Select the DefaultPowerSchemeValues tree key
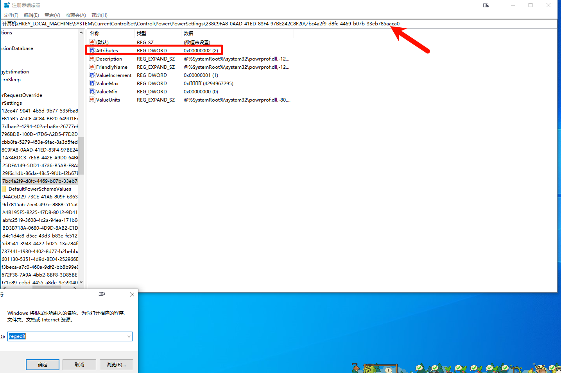Image resolution: width=561 pixels, height=373 pixels. point(40,189)
